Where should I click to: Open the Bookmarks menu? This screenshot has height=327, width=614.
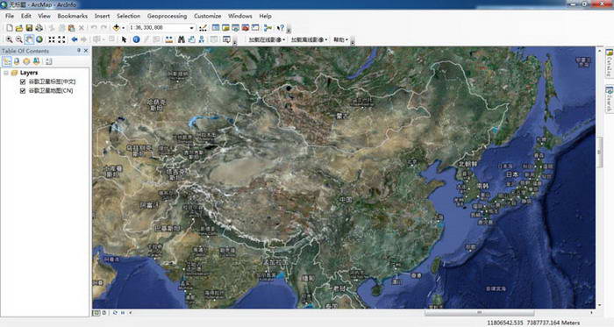point(73,16)
